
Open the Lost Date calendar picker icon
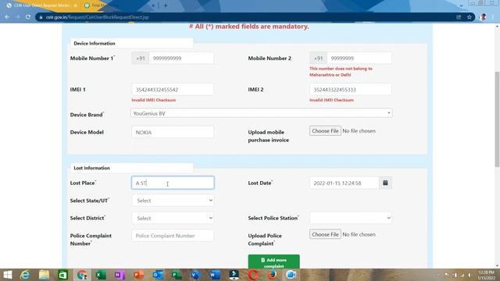385,183
